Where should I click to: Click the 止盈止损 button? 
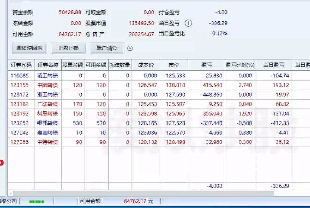pyautogui.click(x=68, y=48)
